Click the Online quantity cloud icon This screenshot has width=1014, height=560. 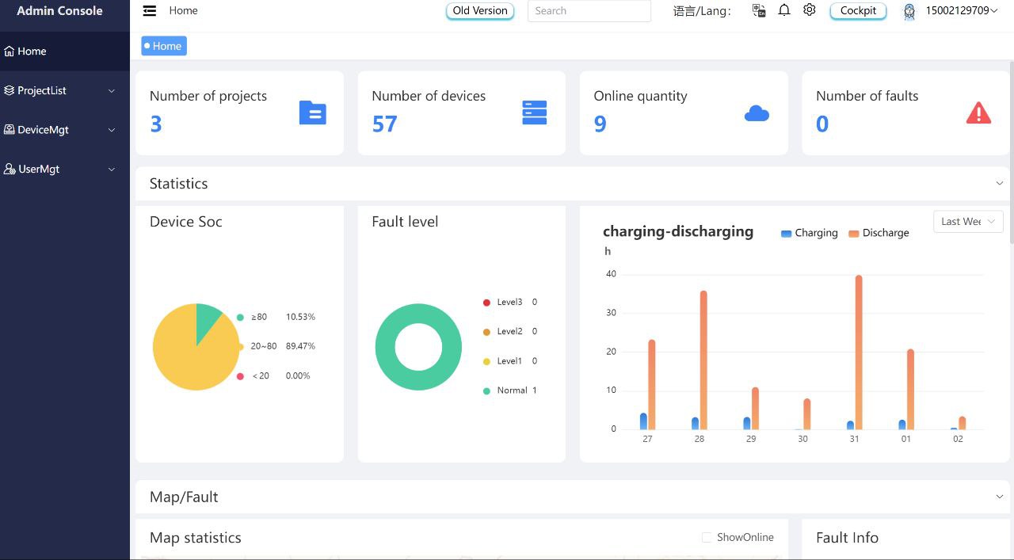coord(757,113)
